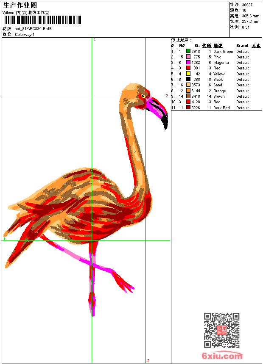The height and width of the screenshot is (364, 263).
Task: Click the Dark Red color swatch
Action: (188, 108)
